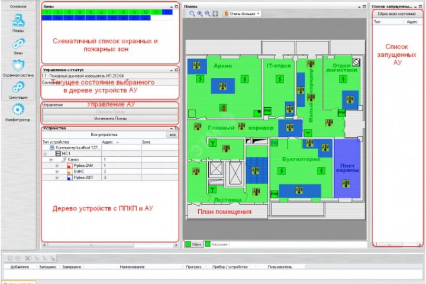426x284 pixels.
Task: Select green zone 5 in zones grid
Action: coord(91,12)
